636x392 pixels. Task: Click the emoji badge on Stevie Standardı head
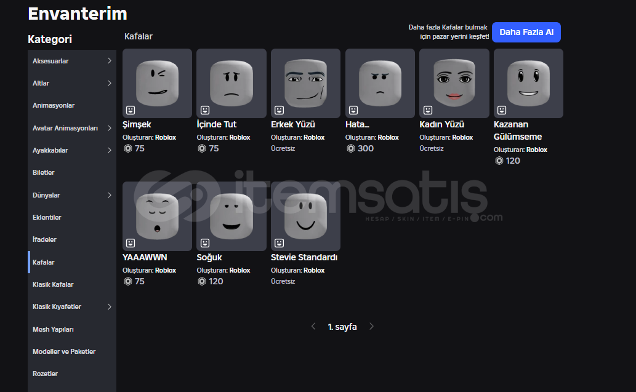[x=279, y=243]
